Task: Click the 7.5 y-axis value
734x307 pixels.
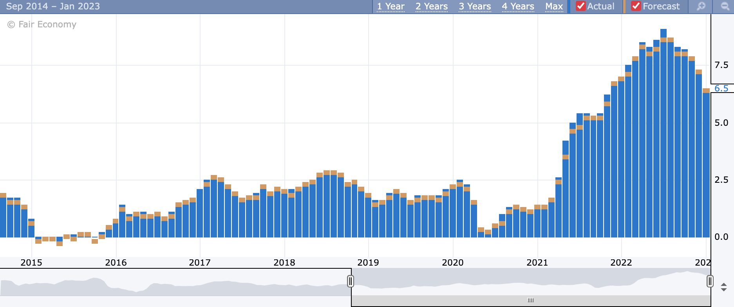Action: point(721,65)
